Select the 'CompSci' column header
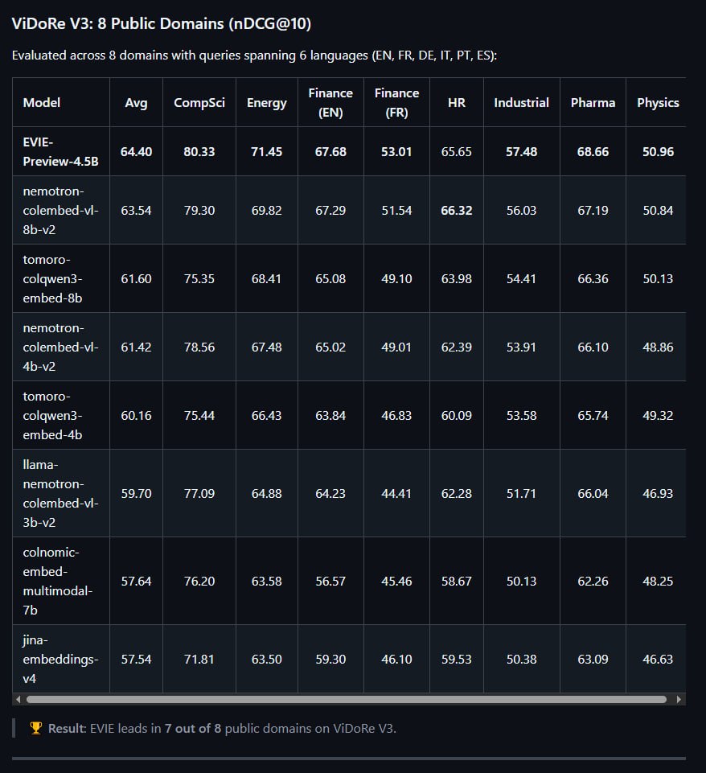706x773 pixels. coord(199,102)
